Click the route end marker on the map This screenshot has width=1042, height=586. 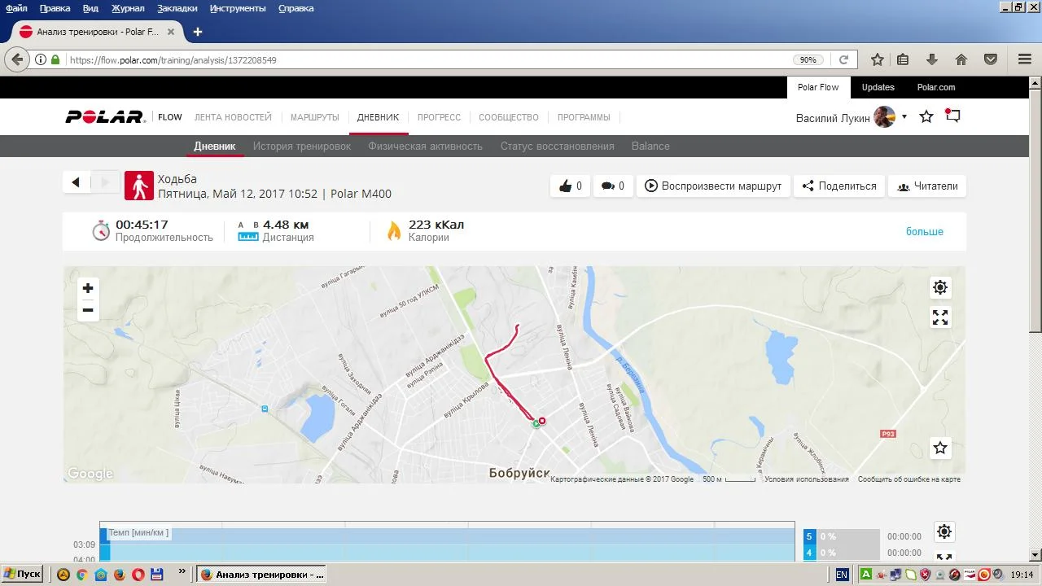click(542, 421)
